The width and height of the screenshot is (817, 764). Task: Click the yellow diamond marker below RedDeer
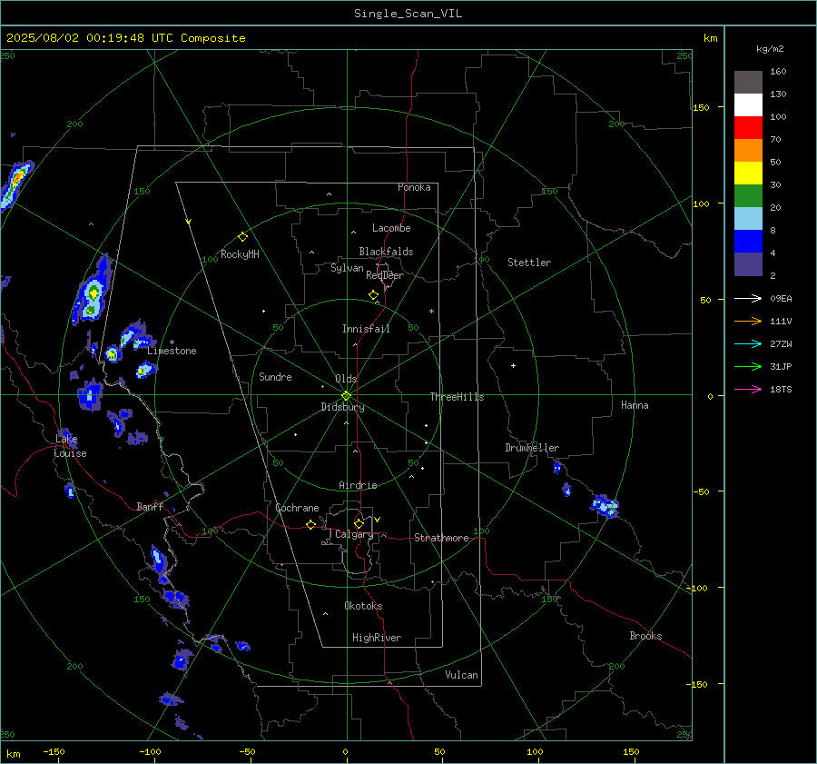[373, 295]
